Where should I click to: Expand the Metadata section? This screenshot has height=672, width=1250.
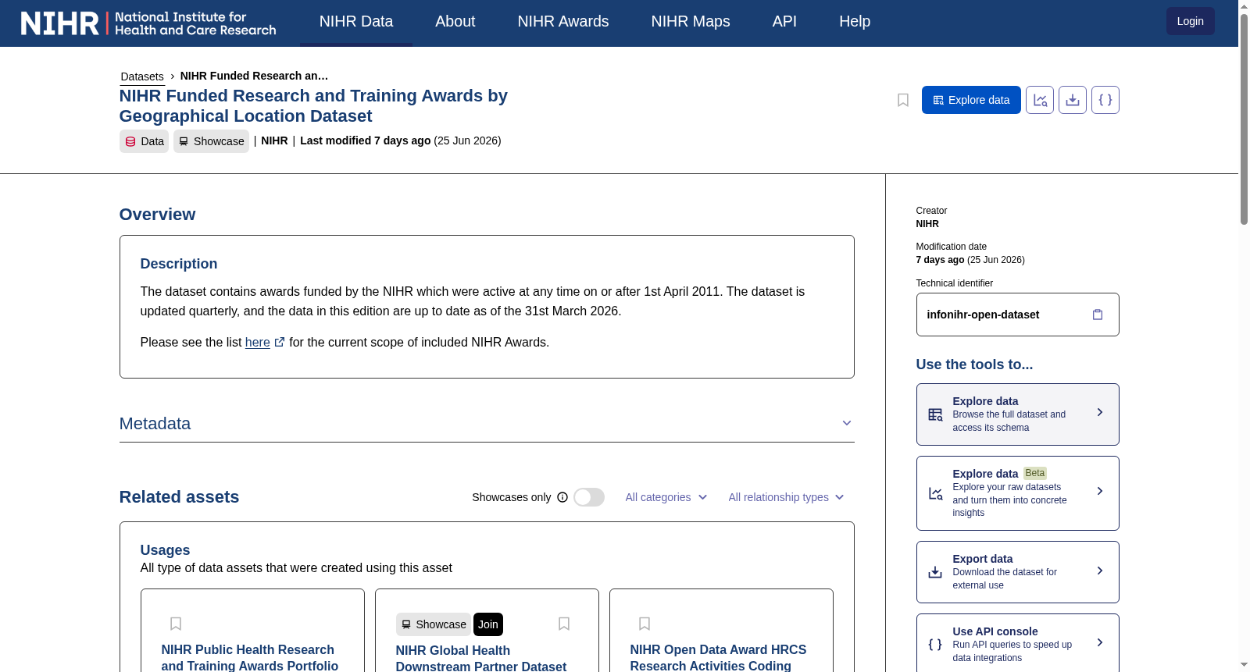[487, 423]
